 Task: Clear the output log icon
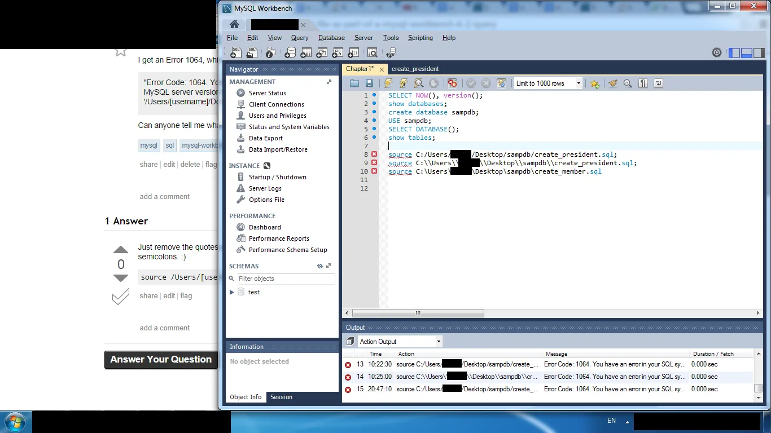[350, 342]
